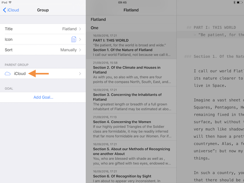244x183 pixels.
Task: Tap the battery indicator in status bar
Action: (239, 2)
